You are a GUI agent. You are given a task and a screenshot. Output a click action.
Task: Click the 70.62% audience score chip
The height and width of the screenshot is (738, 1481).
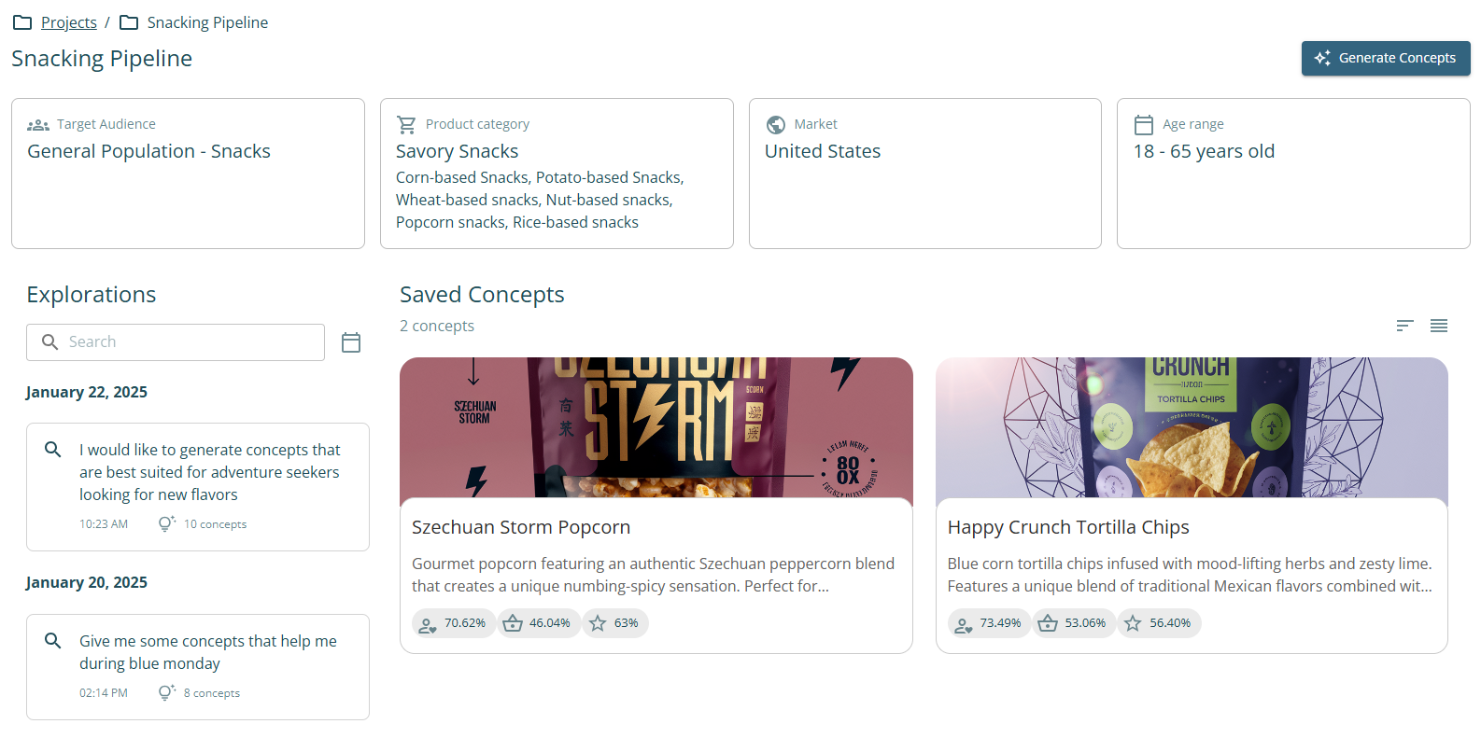click(454, 623)
